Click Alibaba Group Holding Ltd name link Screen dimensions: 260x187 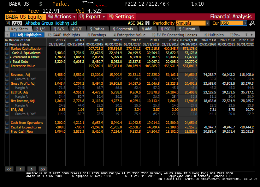point(51,23)
